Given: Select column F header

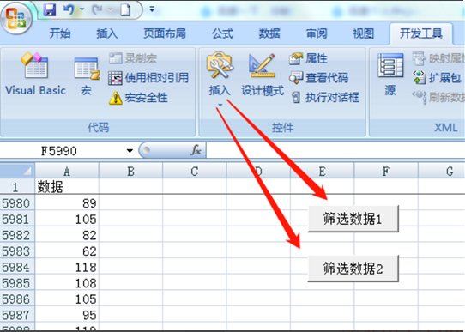Looking at the screenshot, I should tap(386, 171).
